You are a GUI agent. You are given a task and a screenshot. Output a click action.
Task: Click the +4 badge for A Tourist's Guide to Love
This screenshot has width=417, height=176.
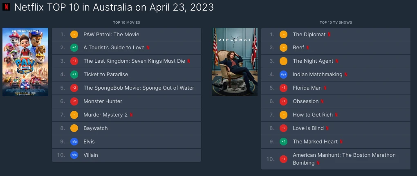pyautogui.click(x=74, y=48)
